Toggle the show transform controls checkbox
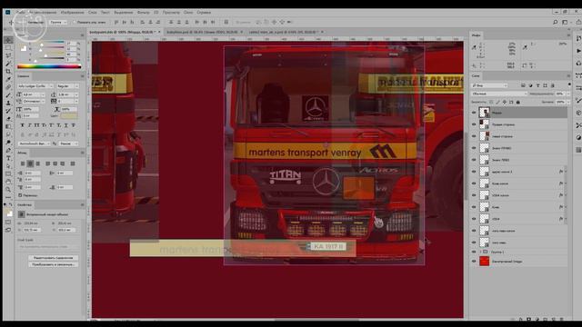 coord(74,22)
